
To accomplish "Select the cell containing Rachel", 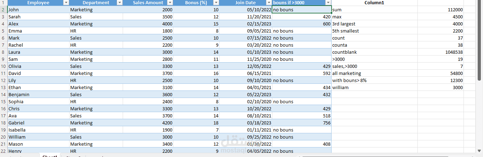I will (38, 45).
